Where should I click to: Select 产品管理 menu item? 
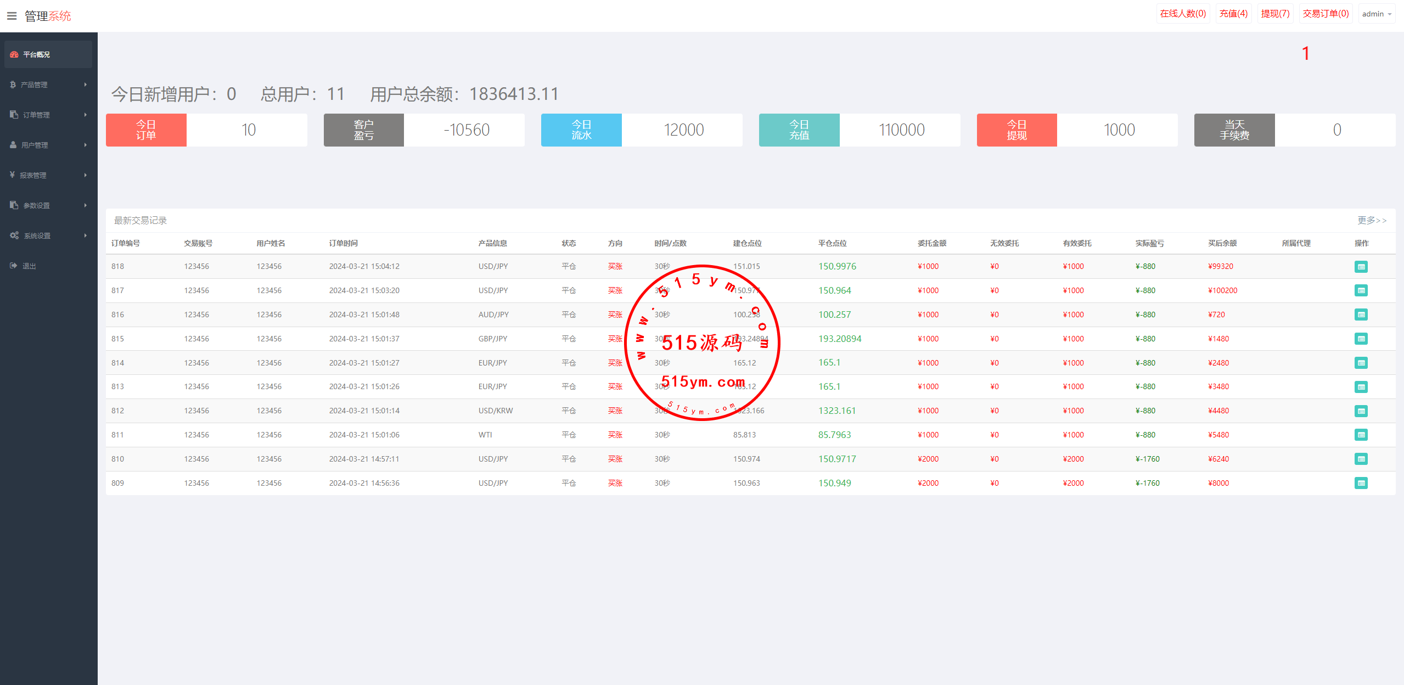pos(34,85)
